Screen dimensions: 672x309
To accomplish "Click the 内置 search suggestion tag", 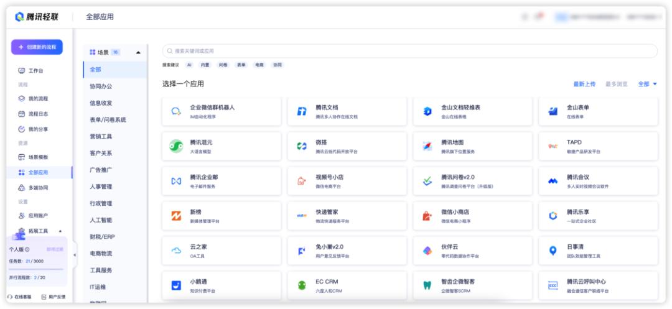I will coord(205,65).
